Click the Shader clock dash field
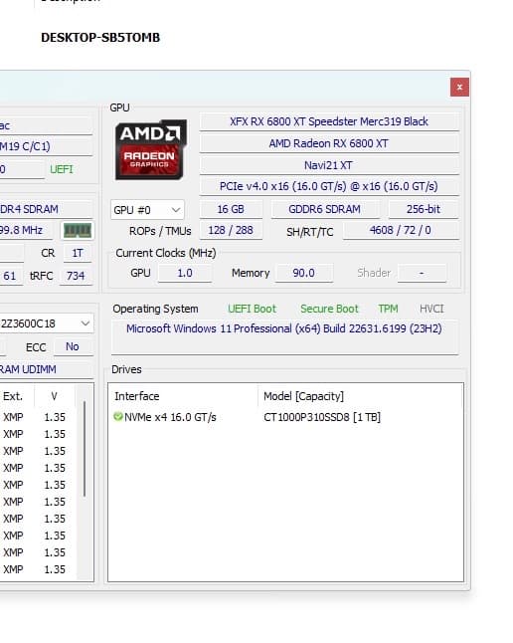This screenshot has height=643, width=513. (422, 273)
